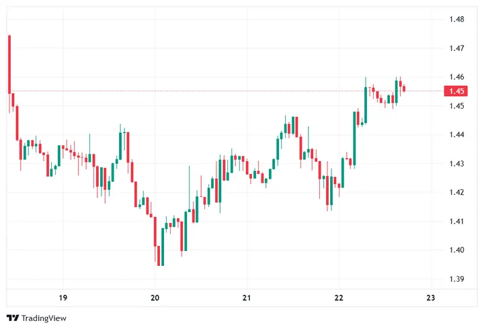Screen dimensions: 484x329
Task: Select date label 20 on time axis
Action: click(155, 298)
